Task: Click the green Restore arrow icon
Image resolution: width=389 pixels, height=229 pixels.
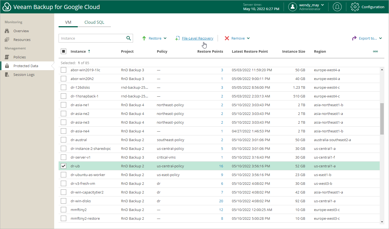Action: tap(144, 38)
